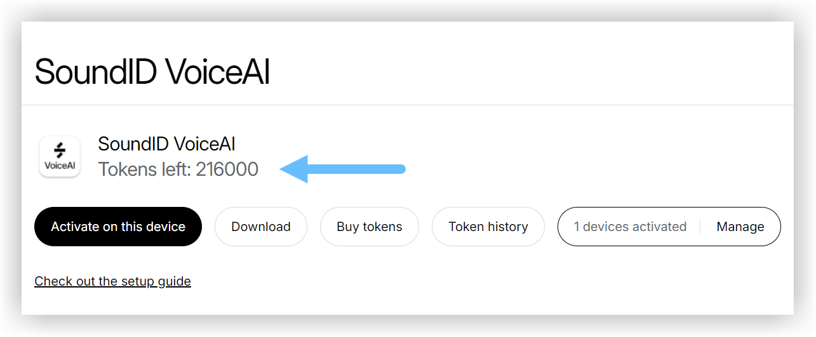The width and height of the screenshot is (816, 337).
Task: Click the VoiceAI caption inside the app tile
Action: pyautogui.click(x=60, y=166)
